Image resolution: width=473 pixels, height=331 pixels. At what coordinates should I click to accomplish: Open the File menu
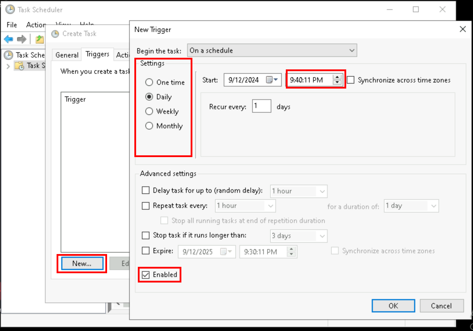tap(12, 25)
